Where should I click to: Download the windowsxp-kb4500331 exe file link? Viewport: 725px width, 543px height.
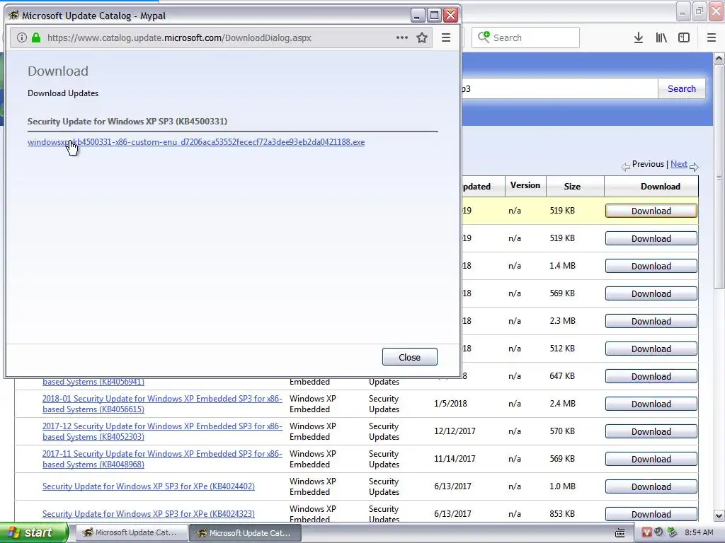point(196,141)
